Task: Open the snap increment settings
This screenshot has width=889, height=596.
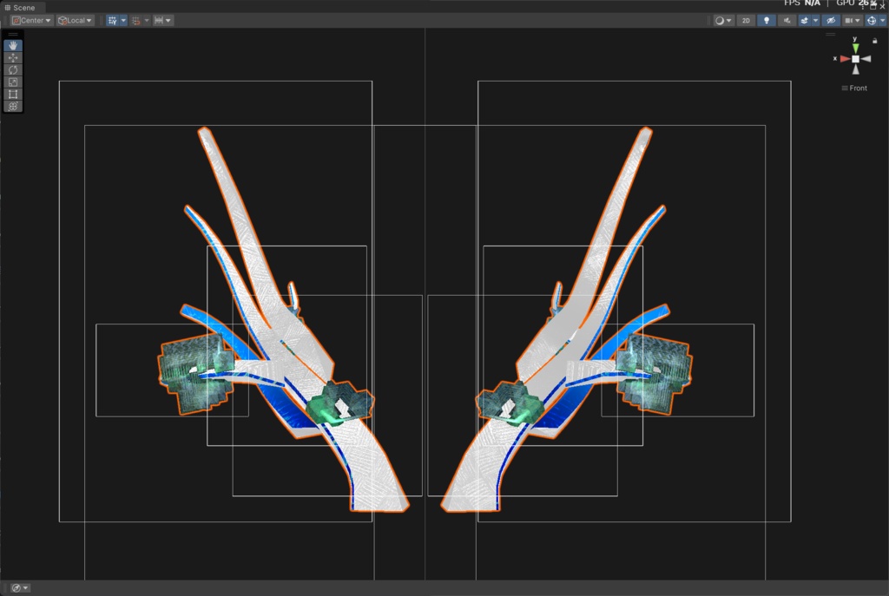Action: [x=163, y=21]
